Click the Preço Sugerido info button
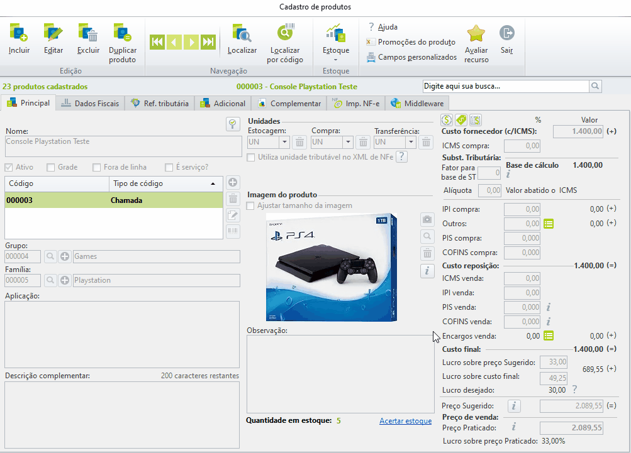 (x=514, y=406)
